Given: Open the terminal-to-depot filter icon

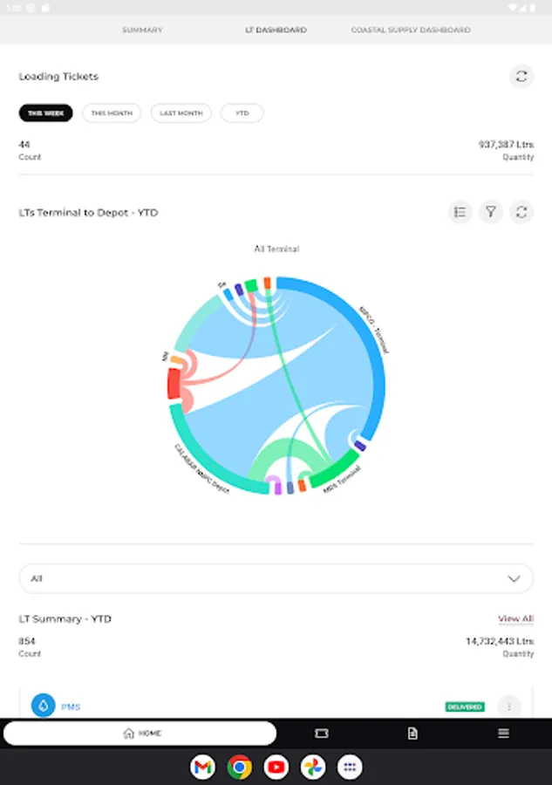Looking at the screenshot, I should (491, 212).
